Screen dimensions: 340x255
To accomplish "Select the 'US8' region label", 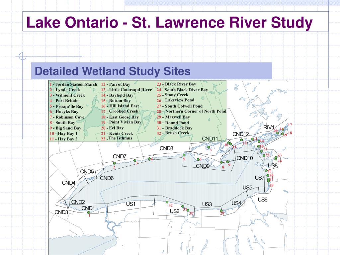I will [x=273, y=165].
